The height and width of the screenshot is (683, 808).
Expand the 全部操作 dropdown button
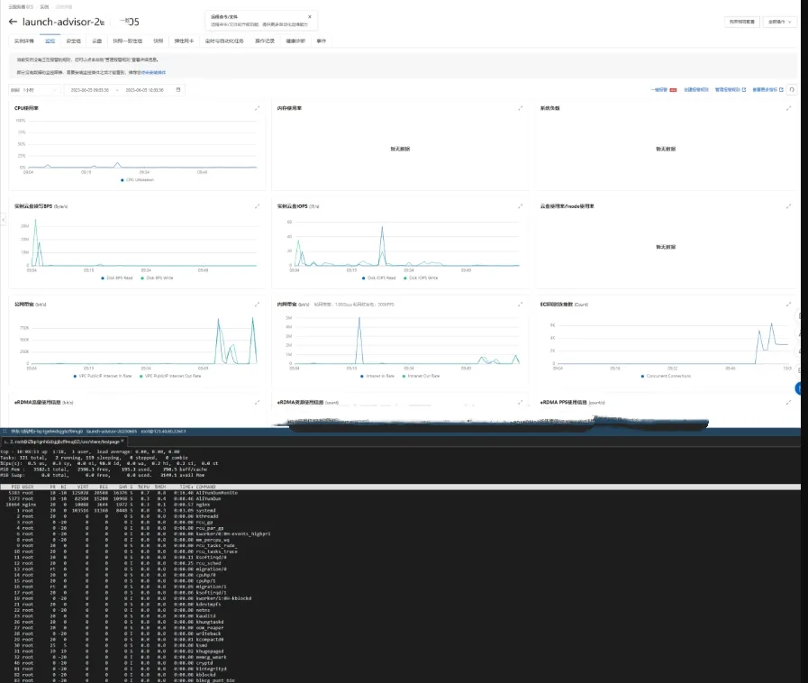click(780, 22)
